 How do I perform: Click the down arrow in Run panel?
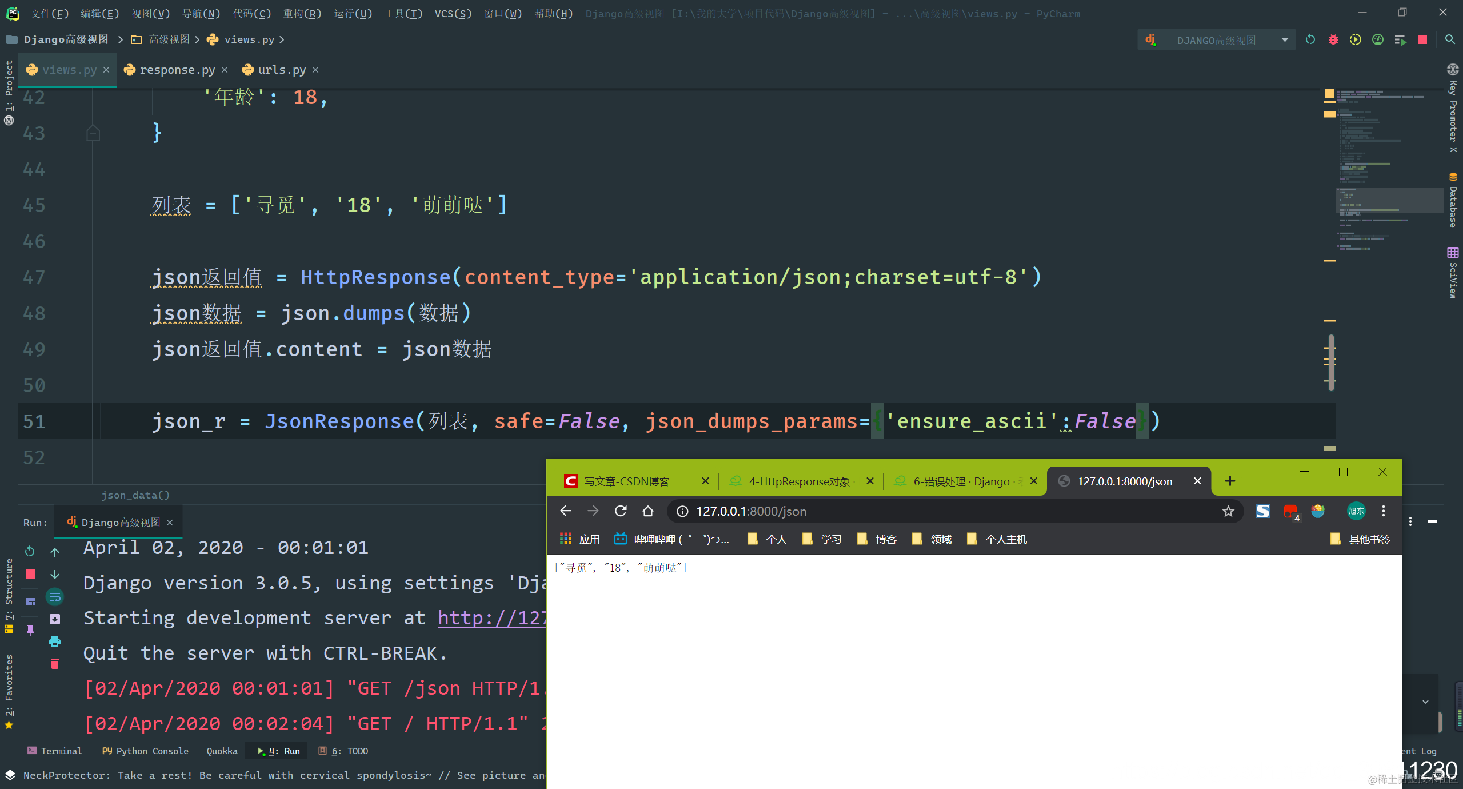tap(55, 574)
